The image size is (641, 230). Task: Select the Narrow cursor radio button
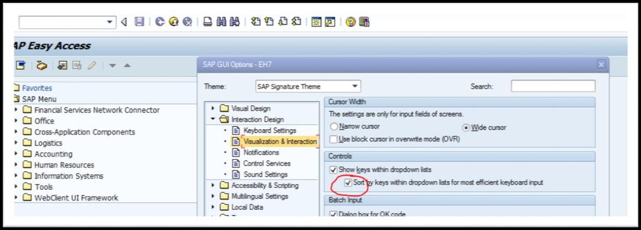click(334, 127)
